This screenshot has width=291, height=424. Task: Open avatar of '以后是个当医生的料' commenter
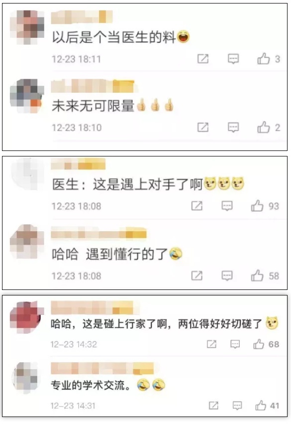coord(27,27)
